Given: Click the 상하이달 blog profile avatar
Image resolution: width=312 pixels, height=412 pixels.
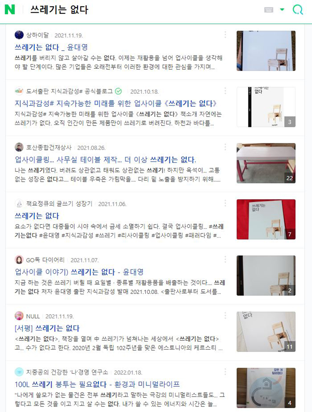Looking at the screenshot, I should 19,35.
